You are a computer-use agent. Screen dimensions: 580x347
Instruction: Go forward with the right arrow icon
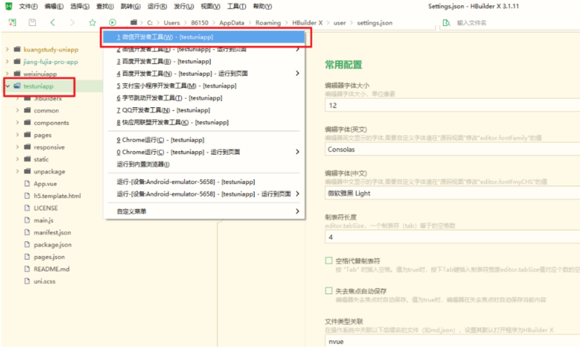coord(72,22)
